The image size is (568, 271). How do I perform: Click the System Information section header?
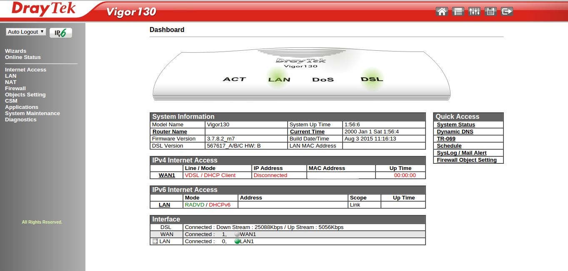click(288, 117)
